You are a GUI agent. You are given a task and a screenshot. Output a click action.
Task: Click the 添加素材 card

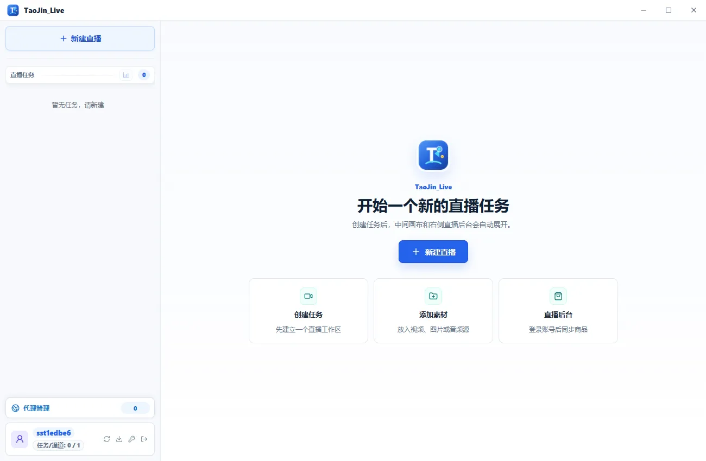(433, 311)
